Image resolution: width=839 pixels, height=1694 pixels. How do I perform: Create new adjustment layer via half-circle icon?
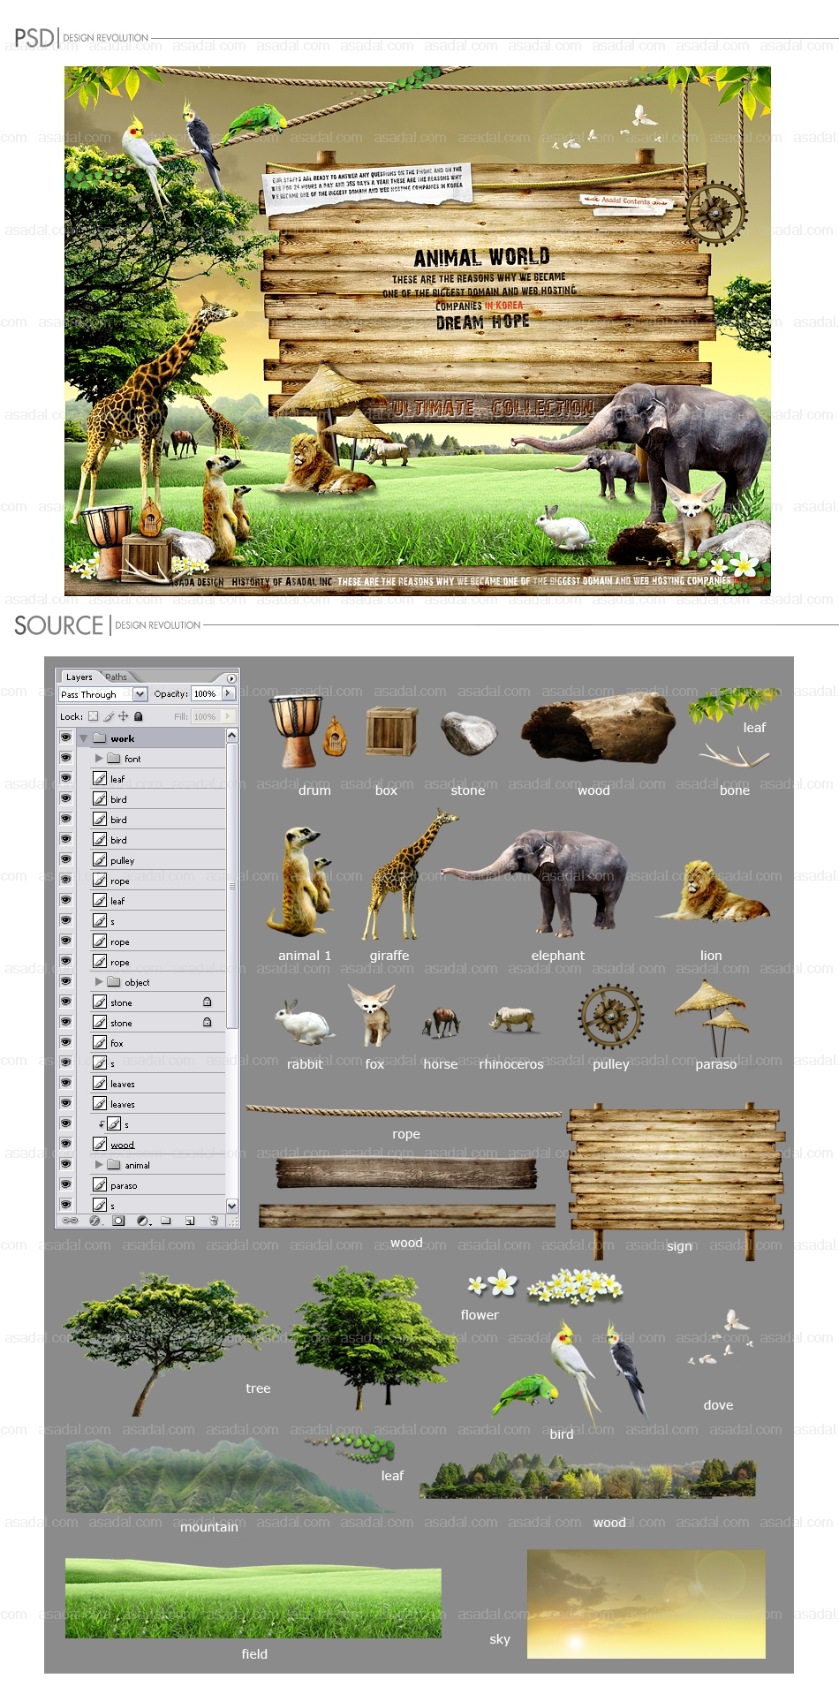tap(142, 1221)
